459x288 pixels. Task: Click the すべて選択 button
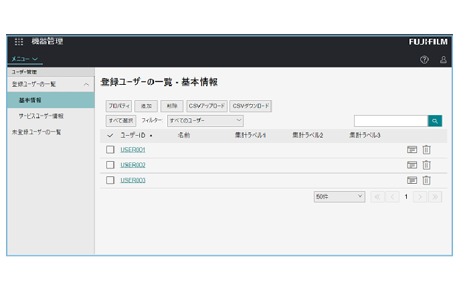point(121,121)
